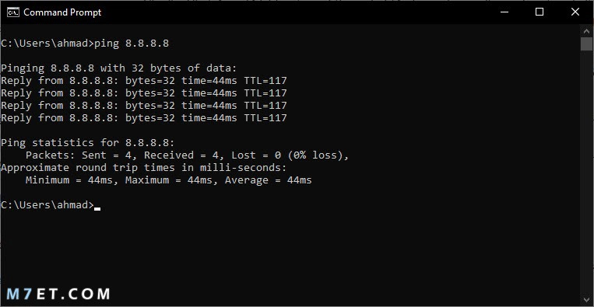Image resolution: width=594 pixels, height=307 pixels.
Task: Click the blinking cursor at the prompt
Action: (x=97, y=208)
